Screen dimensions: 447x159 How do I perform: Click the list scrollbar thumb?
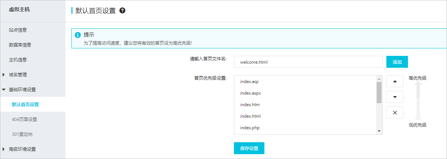pyautogui.click(x=379, y=92)
